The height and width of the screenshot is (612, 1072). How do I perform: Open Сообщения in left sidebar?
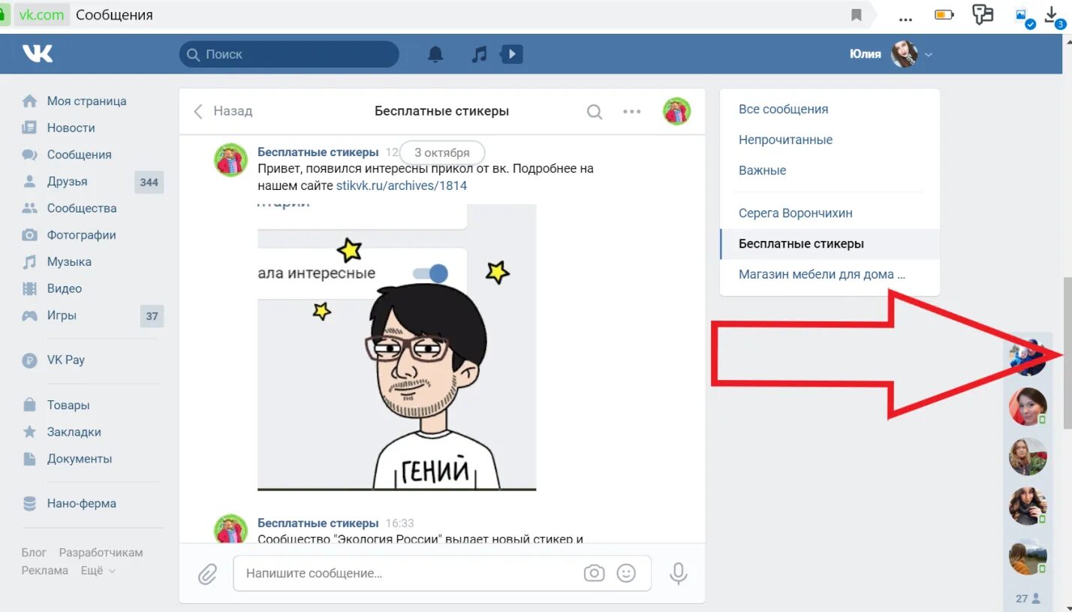point(79,155)
